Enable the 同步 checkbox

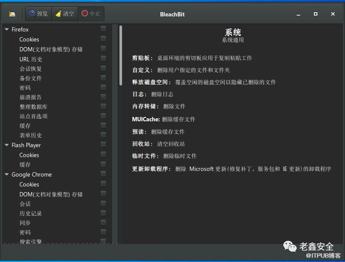point(103,222)
